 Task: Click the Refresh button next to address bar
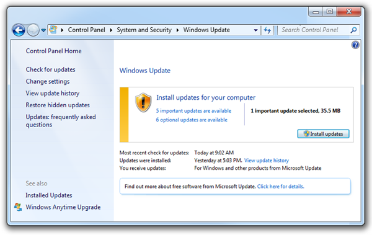click(267, 30)
